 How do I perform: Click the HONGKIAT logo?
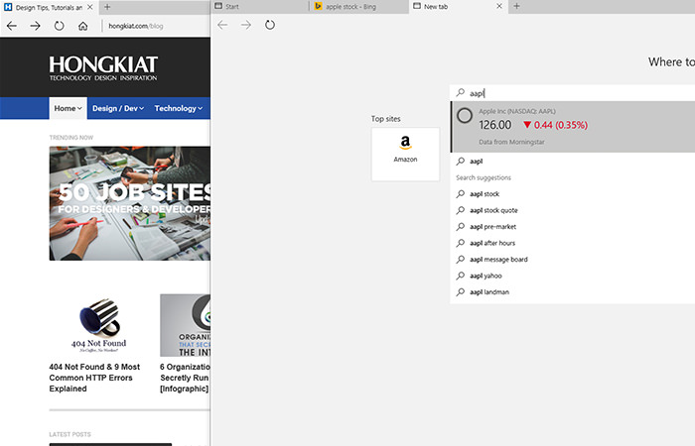click(103, 67)
